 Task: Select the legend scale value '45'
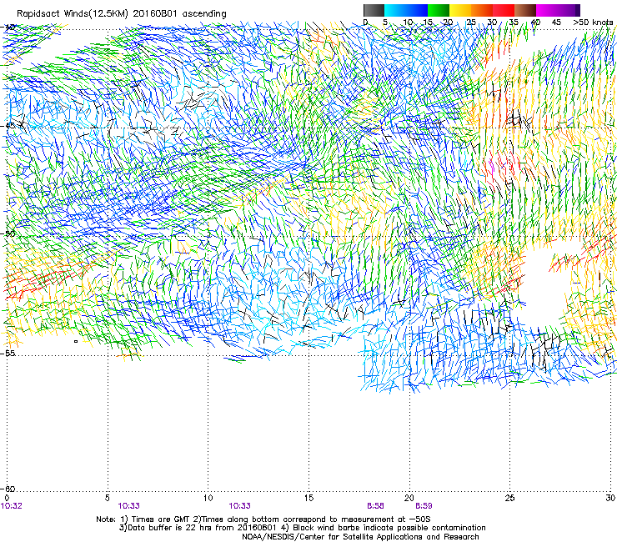[x=556, y=22]
